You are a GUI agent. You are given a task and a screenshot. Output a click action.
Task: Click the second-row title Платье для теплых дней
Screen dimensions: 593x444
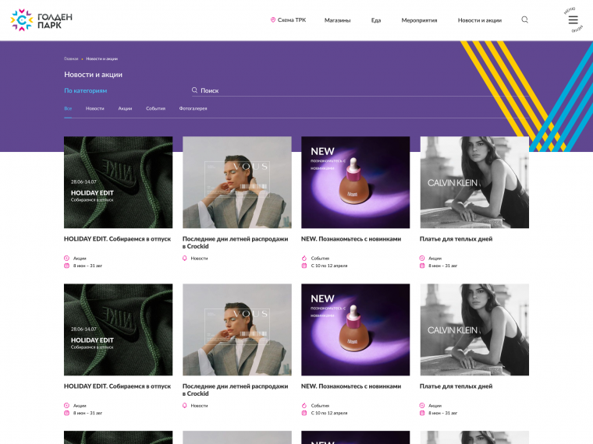point(456,386)
